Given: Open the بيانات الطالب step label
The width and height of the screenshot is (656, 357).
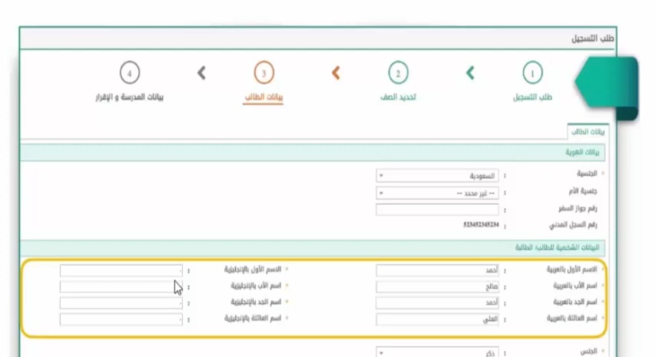Looking at the screenshot, I should point(264,97).
